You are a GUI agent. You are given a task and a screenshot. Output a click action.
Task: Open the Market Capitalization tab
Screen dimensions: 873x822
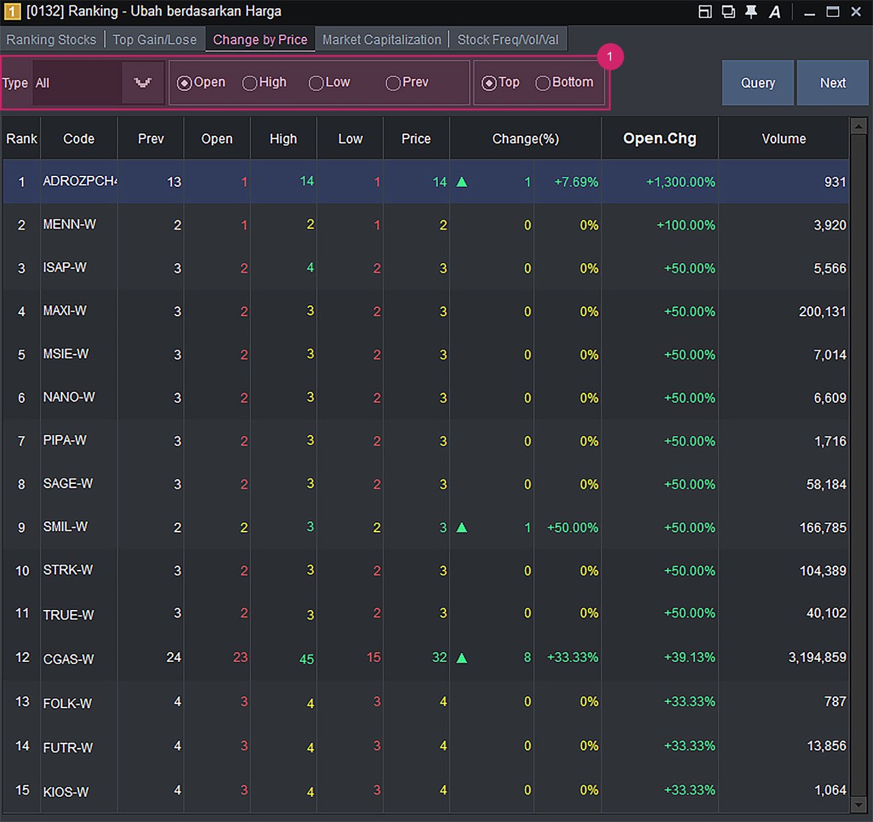(381, 40)
